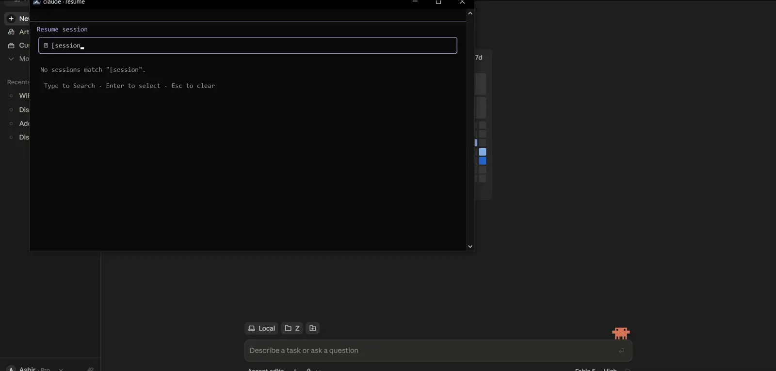
Task: Click the orange pixel mascot icon
Action: tap(621, 333)
